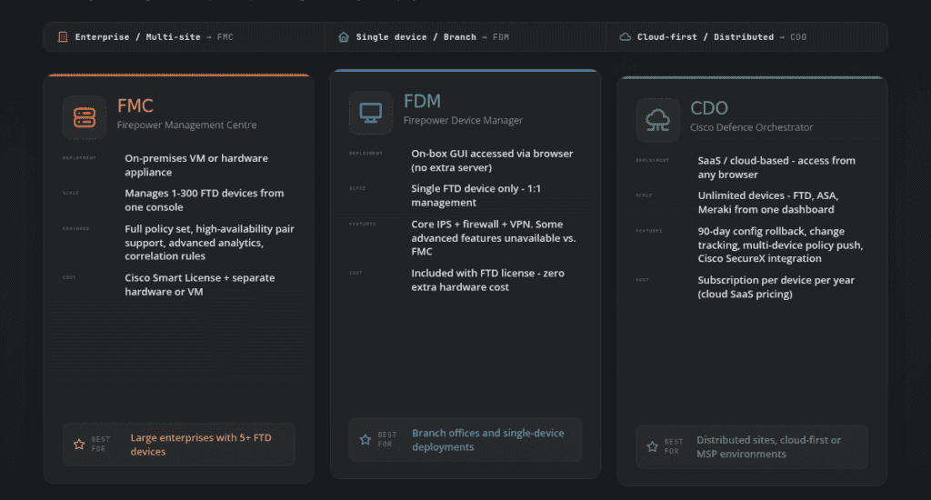Select the Enterprise / Multi-site → FMC segment

(x=185, y=36)
